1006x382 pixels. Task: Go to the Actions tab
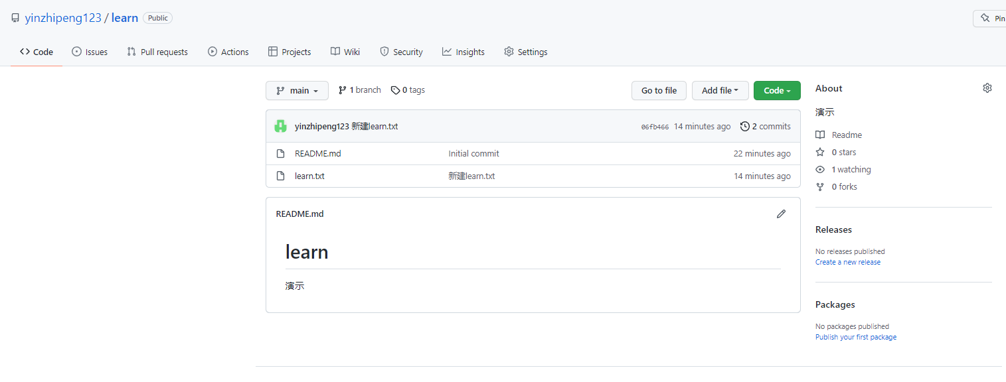tap(228, 52)
